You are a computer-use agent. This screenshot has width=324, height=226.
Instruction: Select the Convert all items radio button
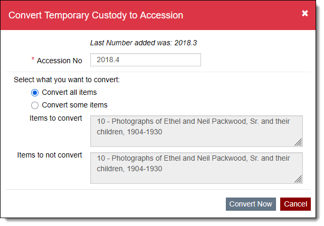pos(35,93)
